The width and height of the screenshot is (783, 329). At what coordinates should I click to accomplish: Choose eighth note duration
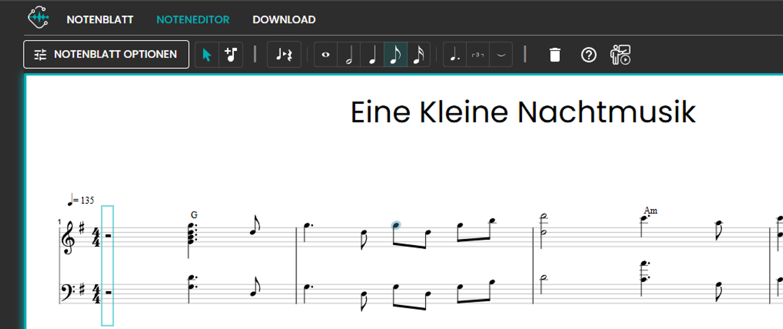point(395,55)
